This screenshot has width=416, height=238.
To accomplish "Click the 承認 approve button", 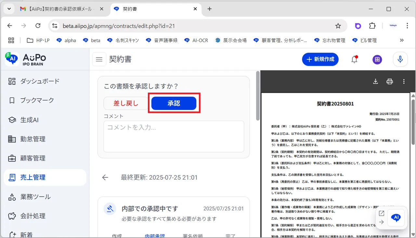I will tap(174, 103).
